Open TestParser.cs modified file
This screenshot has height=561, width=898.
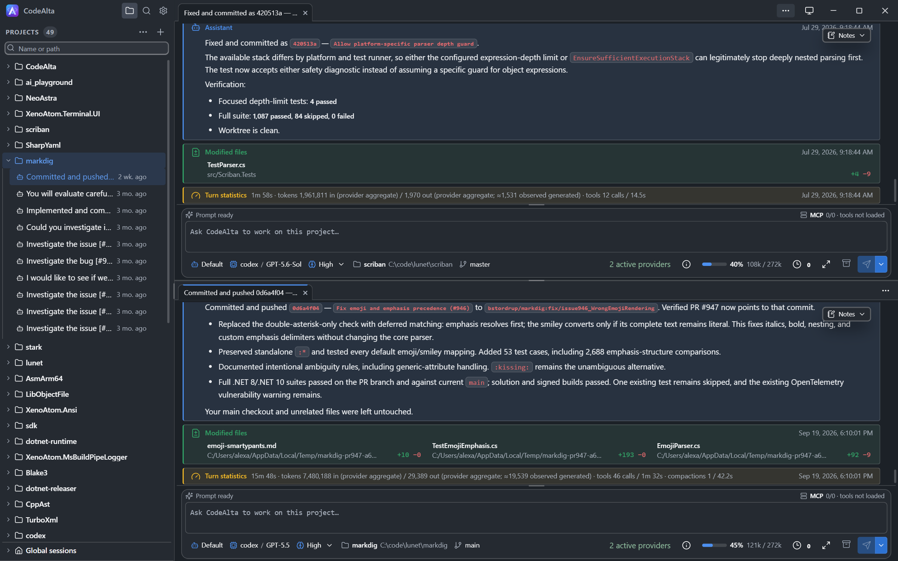[x=226, y=165]
